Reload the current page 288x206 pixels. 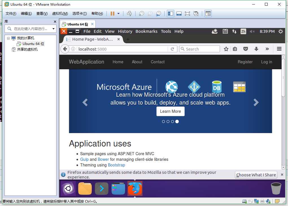(x=172, y=49)
